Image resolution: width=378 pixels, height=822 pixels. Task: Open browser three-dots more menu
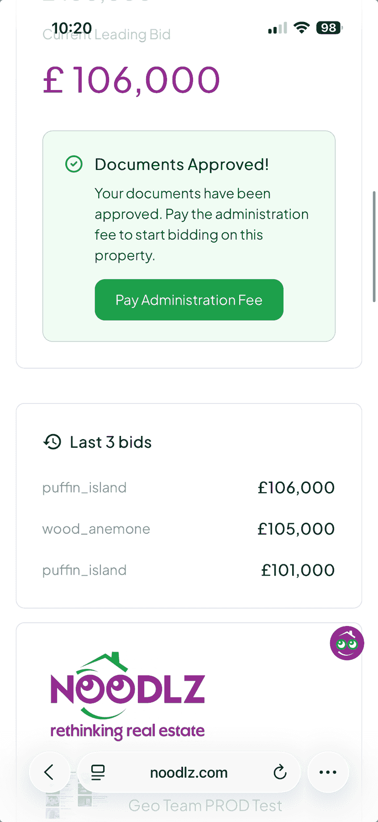[x=328, y=772]
